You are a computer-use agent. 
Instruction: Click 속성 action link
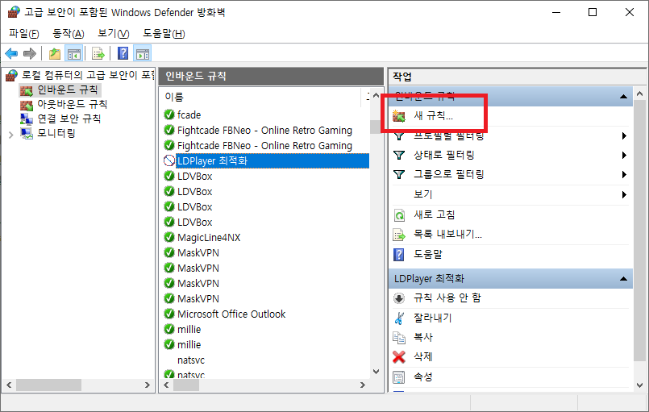click(423, 377)
